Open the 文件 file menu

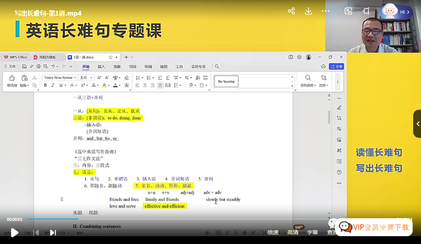coord(10,67)
